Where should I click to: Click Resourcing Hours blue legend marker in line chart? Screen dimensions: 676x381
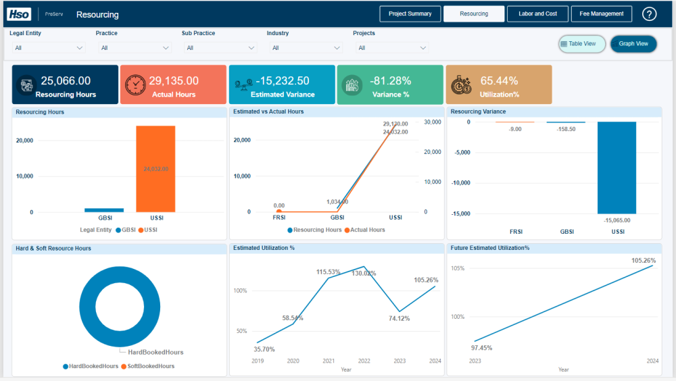tap(290, 230)
